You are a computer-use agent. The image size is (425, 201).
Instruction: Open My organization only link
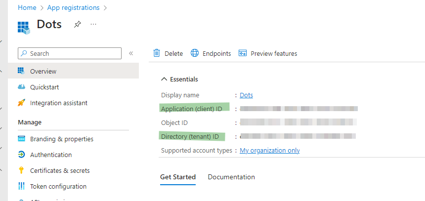(x=270, y=150)
